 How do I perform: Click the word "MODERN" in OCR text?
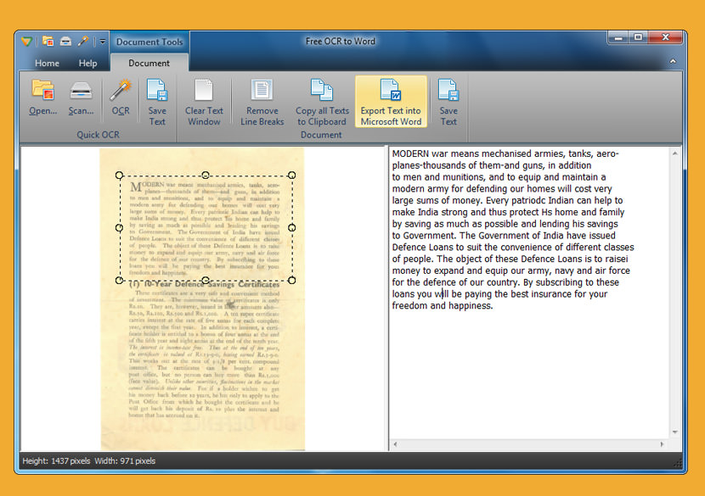tap(410, 154)
